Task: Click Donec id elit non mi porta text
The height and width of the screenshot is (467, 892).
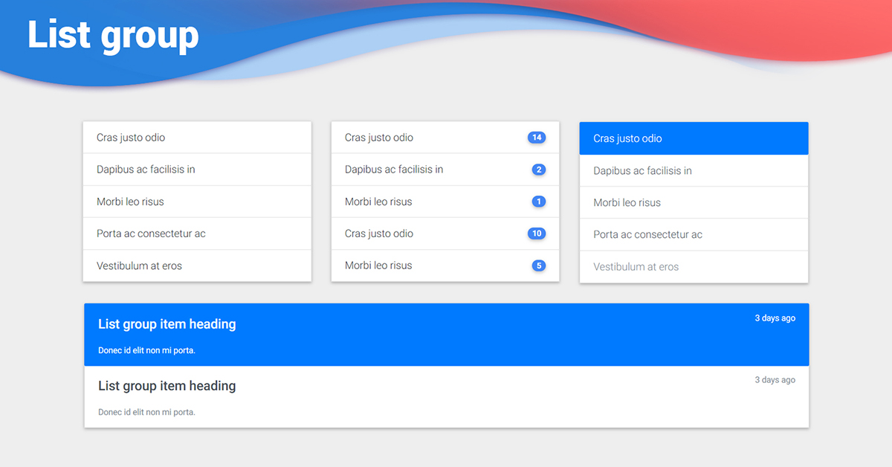Action: coord(145,350)
